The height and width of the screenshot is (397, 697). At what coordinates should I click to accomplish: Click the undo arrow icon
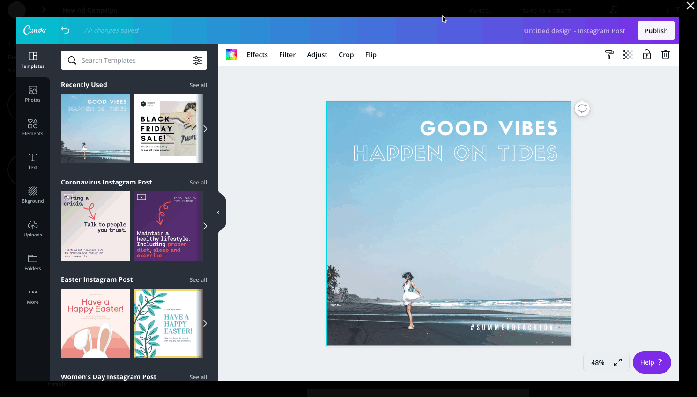click(65, 30)
